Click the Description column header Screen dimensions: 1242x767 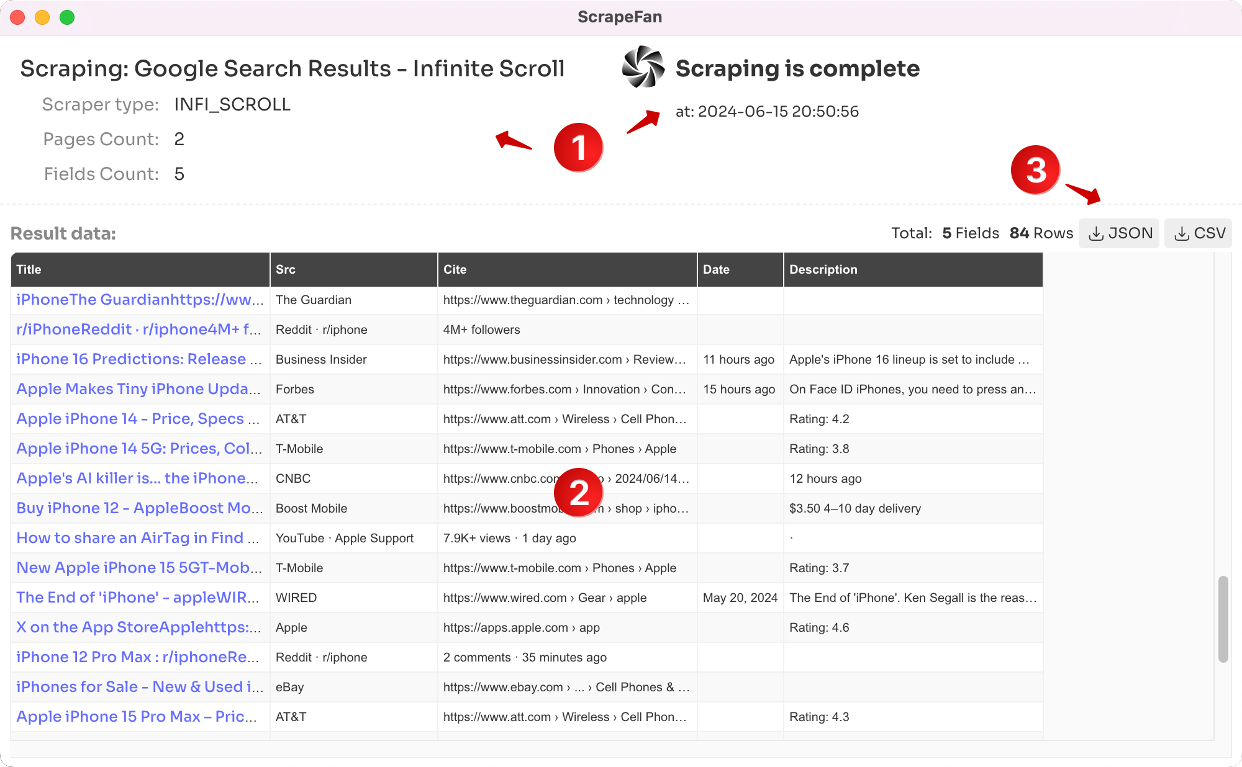912,269
